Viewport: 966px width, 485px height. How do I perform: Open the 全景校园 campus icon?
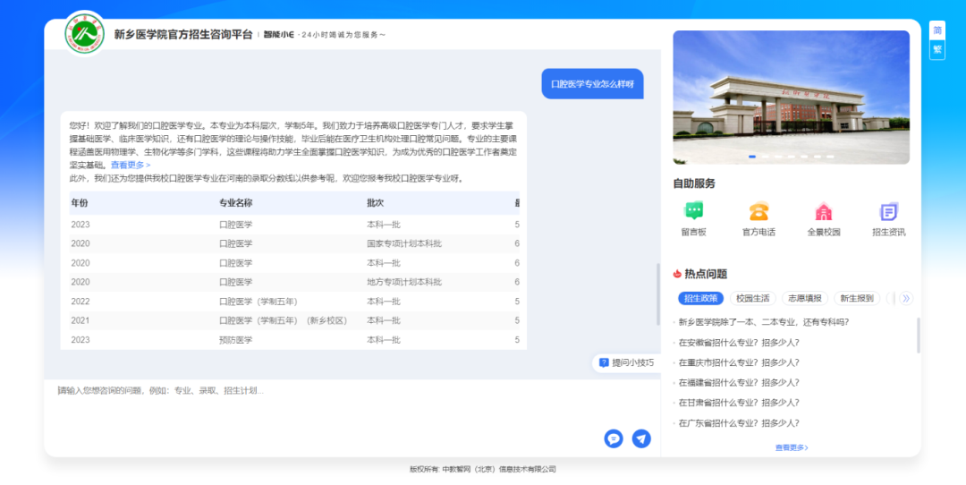[x=824, y=211]
